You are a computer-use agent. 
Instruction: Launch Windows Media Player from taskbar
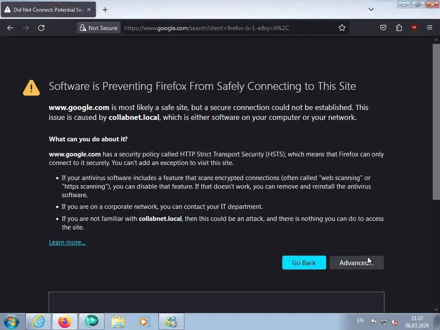(144, 321)
